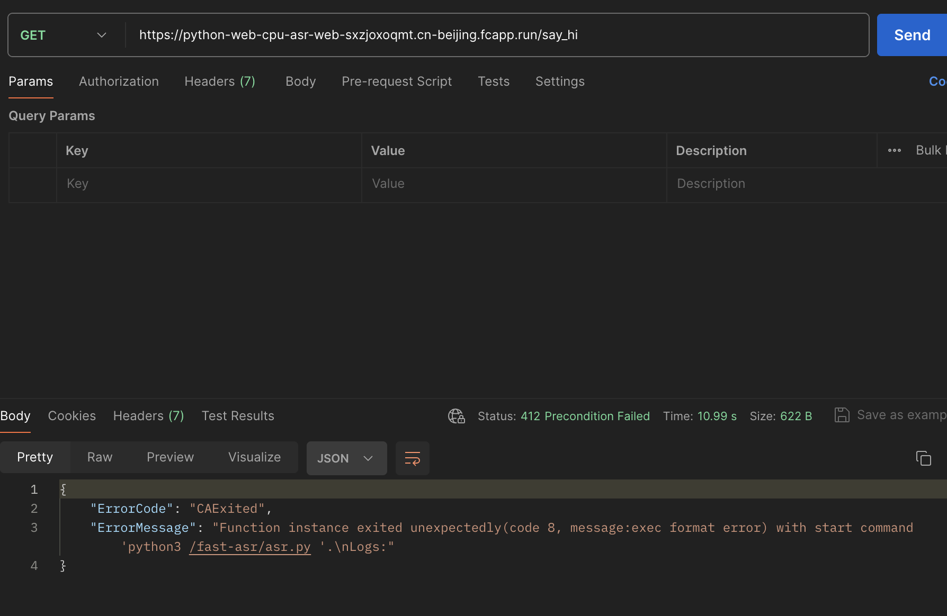This screenshot has height=616, width=947.
Task: Click the response time 10.99 s
Action: click(x=717, y=416)
